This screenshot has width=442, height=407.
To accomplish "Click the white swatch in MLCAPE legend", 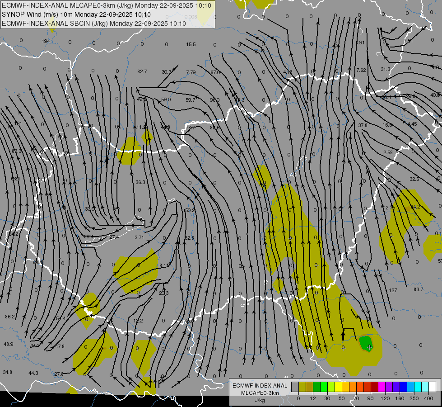I will (432, 387).
